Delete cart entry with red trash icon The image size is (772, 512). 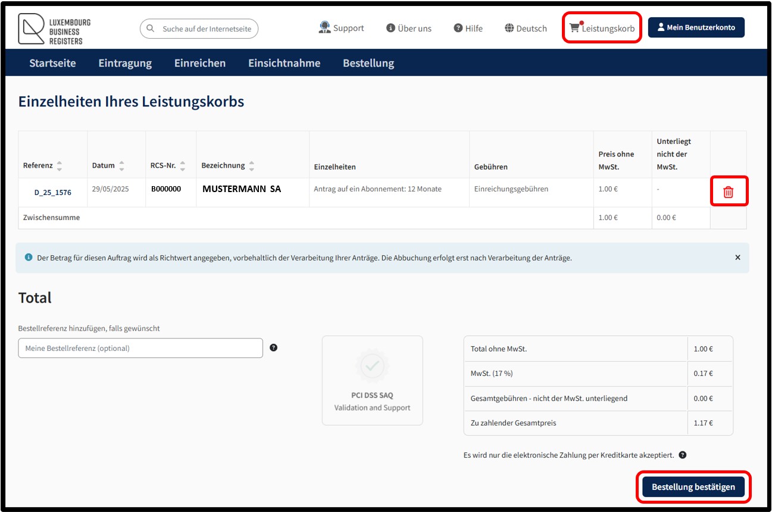click(x=729, y=192)
